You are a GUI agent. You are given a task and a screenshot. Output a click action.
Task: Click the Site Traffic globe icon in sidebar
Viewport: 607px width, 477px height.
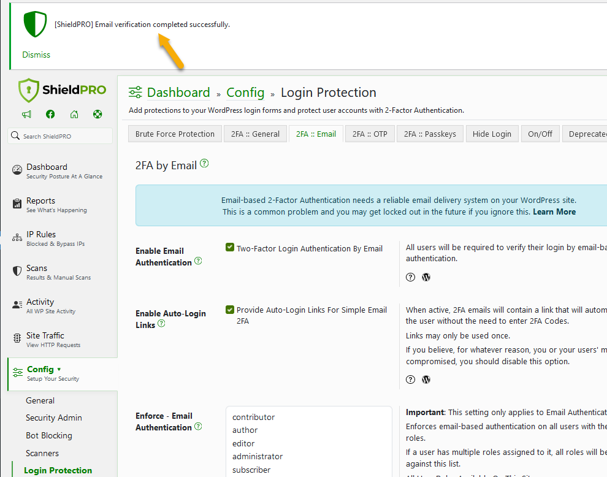[18, 337]
